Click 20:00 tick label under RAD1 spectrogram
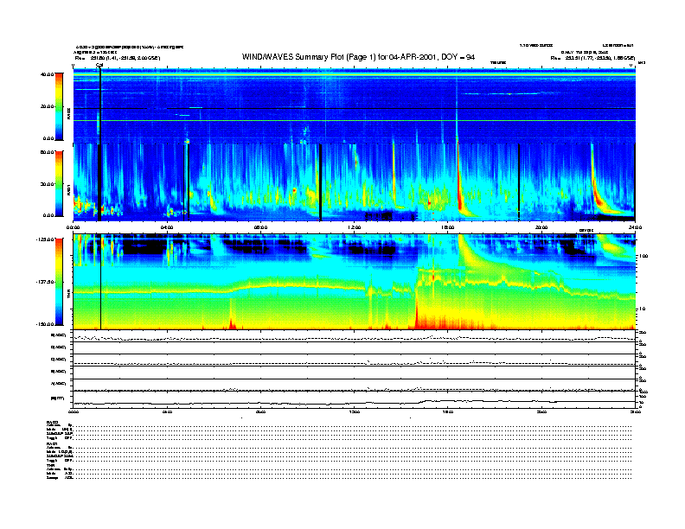 (x=541, y=227)
